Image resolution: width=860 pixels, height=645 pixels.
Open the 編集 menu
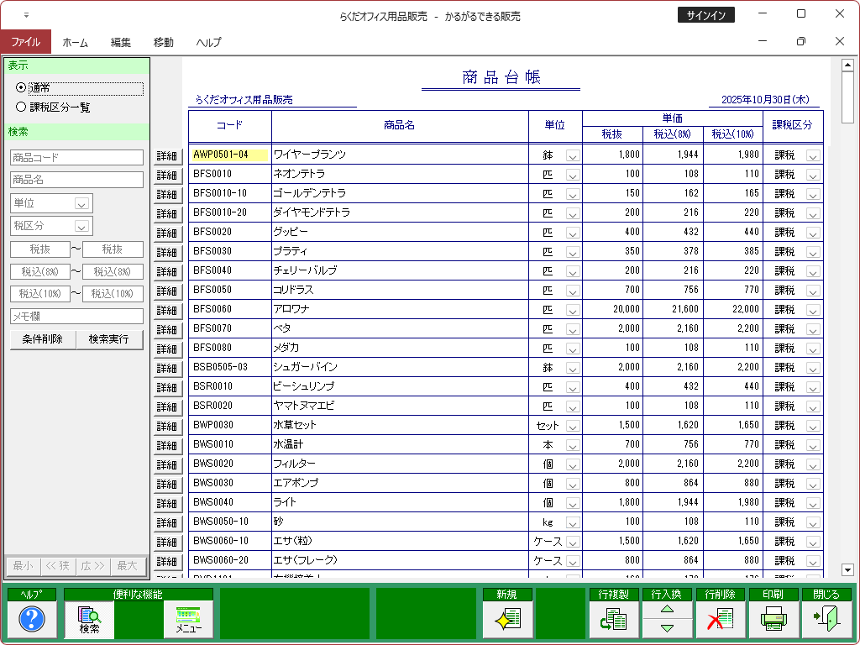(120, 42)
